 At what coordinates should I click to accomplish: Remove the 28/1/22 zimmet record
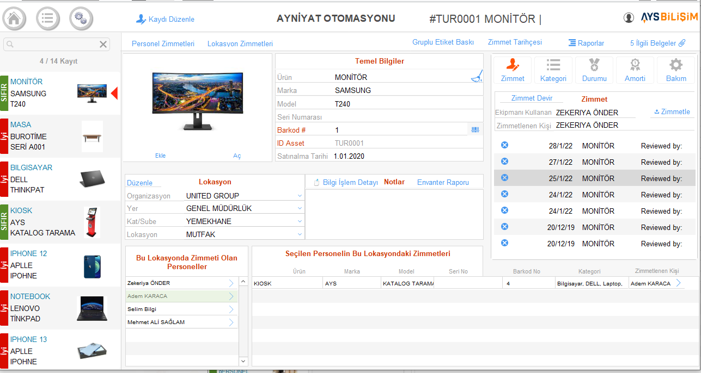click(x=504, y=145)
